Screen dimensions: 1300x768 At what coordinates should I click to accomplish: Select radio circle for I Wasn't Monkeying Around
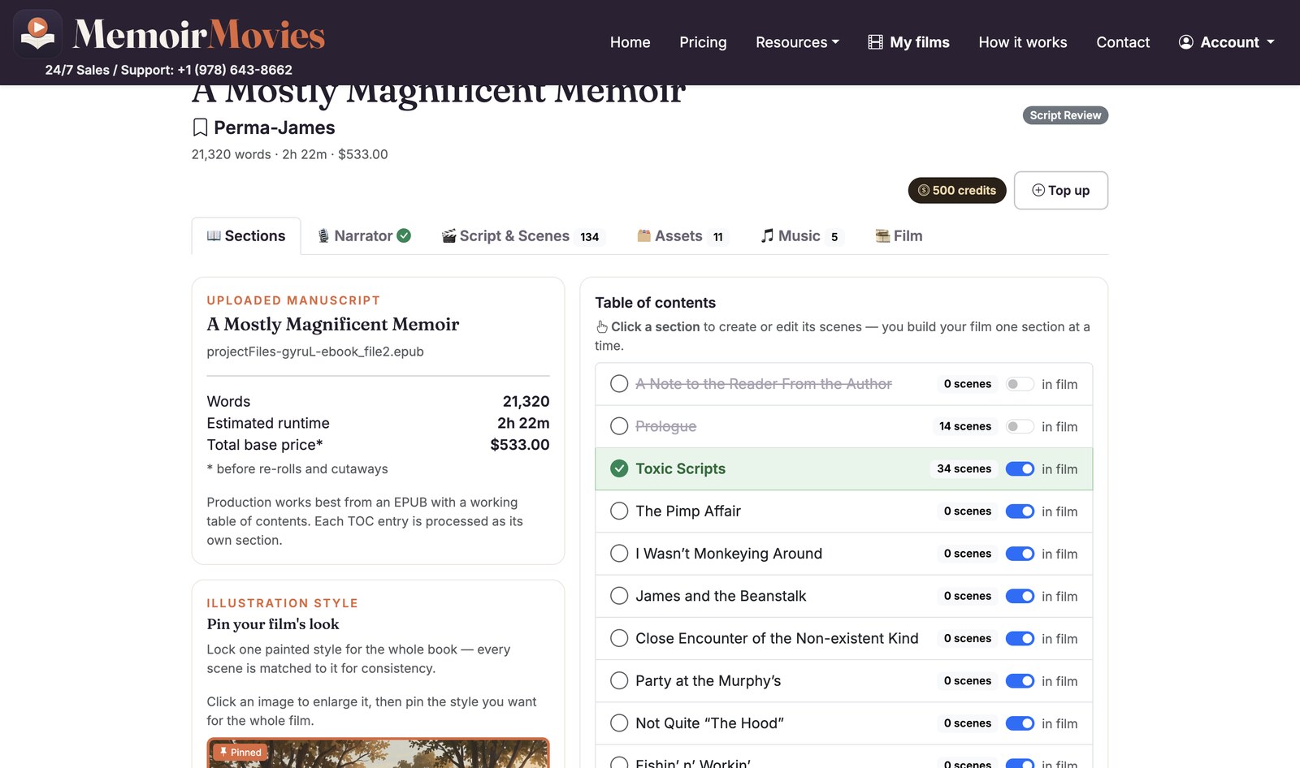pos(619,554)
